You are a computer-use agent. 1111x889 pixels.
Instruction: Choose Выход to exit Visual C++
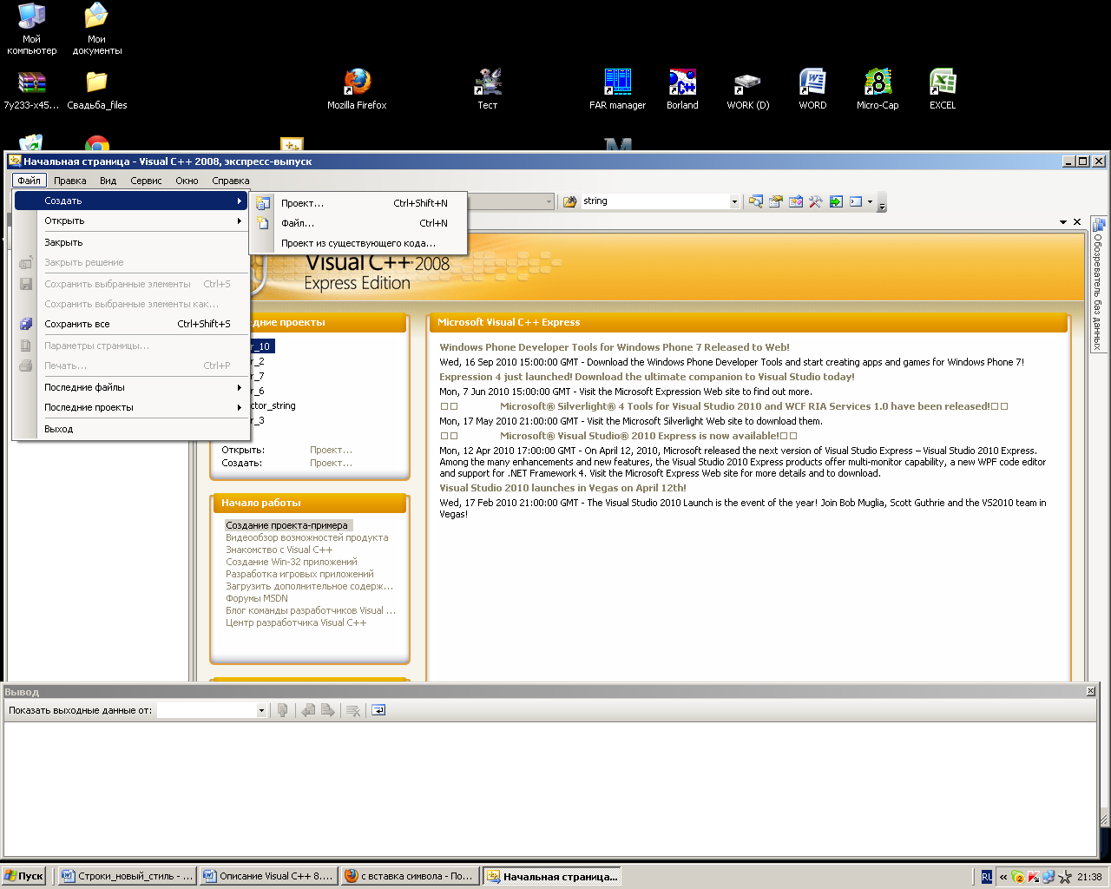pos(131,429)
